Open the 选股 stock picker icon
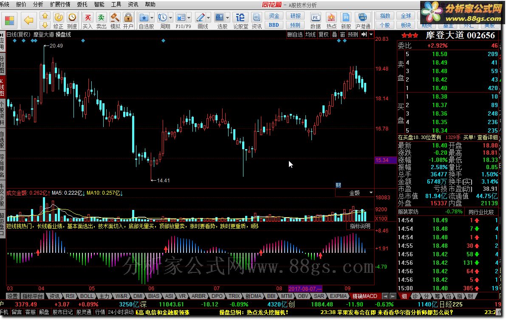The image size is (506, 320). pos(220,17)
